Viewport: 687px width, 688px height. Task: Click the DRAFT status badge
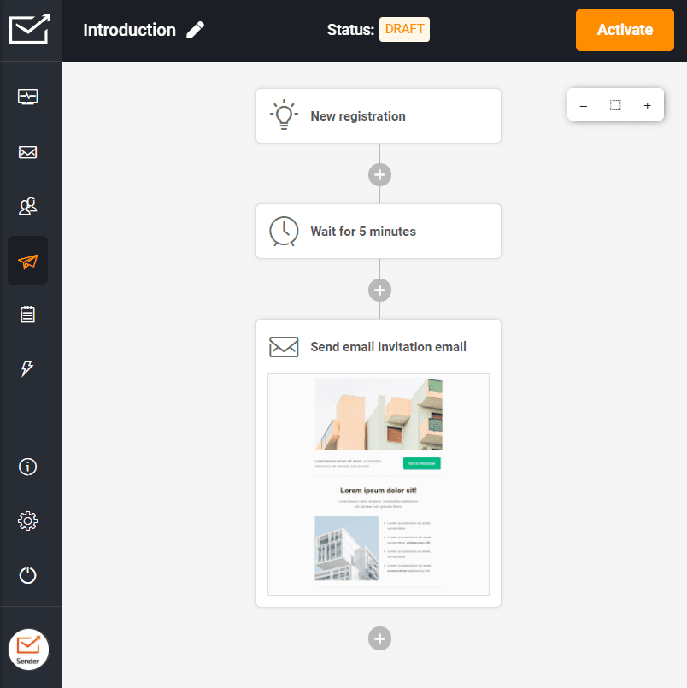coord(404,29)
